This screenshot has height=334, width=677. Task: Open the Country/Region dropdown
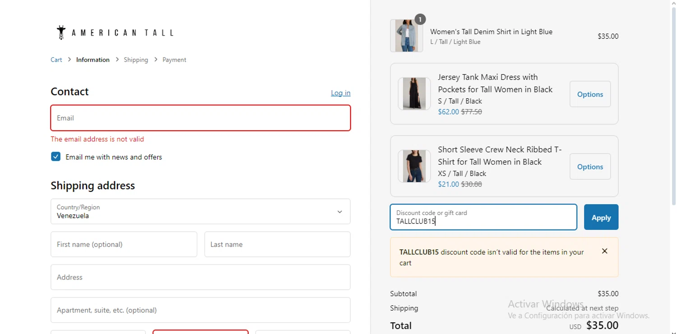click(x=200, y=211)
